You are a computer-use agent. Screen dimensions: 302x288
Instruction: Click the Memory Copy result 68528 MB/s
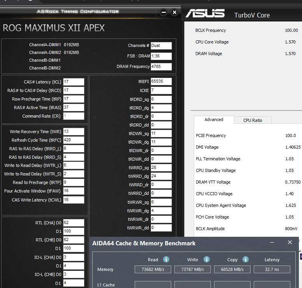232,269
